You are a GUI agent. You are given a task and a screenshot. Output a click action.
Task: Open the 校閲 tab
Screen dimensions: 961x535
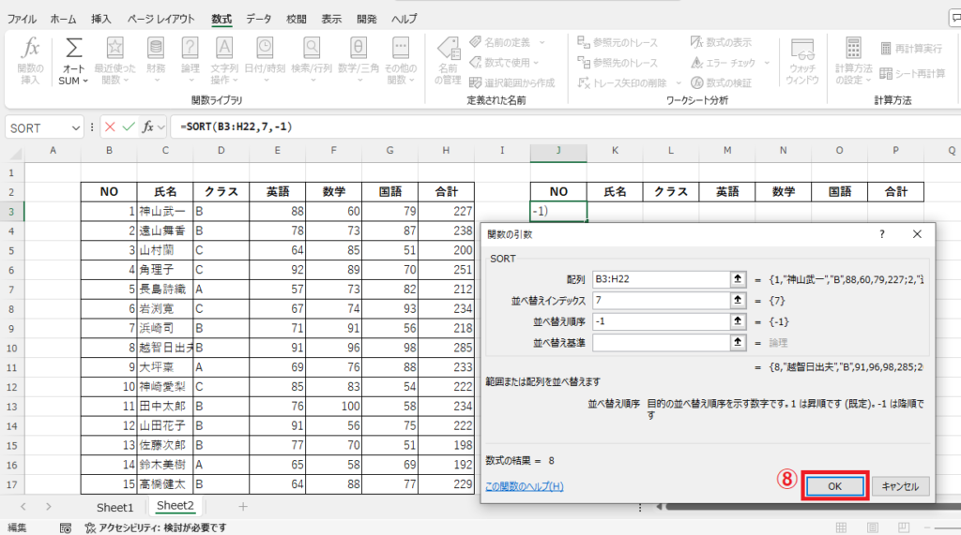(296, 19)
